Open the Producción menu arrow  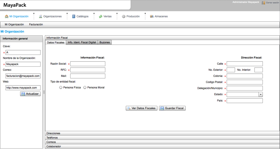145,14
